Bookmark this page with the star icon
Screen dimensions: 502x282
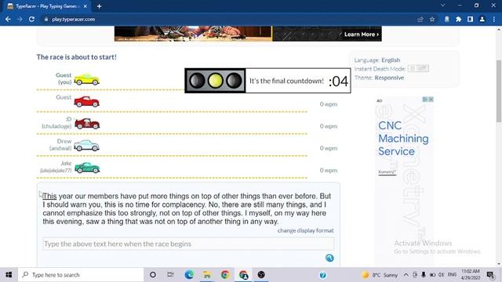pyautogui.click(x=432, y=19)
